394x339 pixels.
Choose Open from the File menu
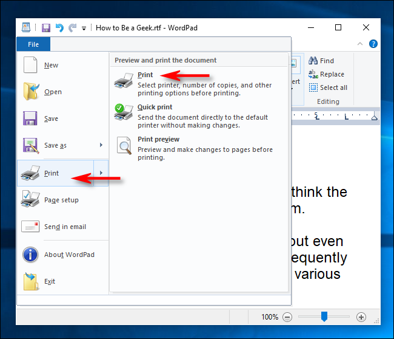[53, 92]
